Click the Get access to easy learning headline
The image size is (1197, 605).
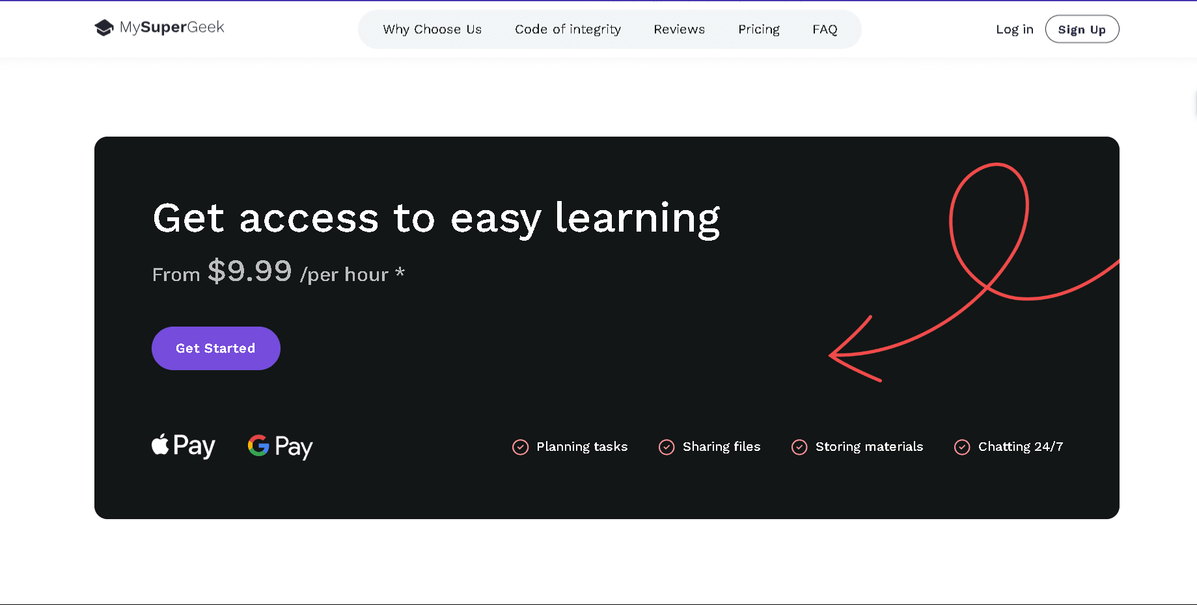pyautogui.click(x=436, y=218)
